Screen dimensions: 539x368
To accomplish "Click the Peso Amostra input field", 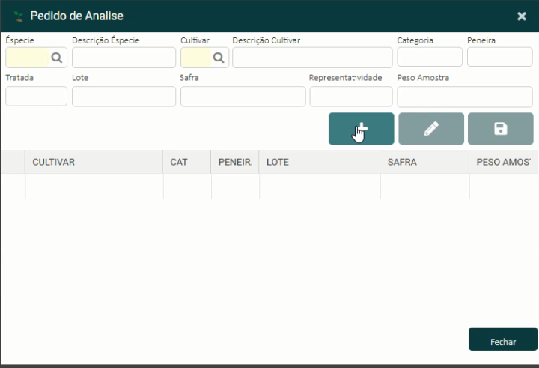I will click(x=464, y=97).
